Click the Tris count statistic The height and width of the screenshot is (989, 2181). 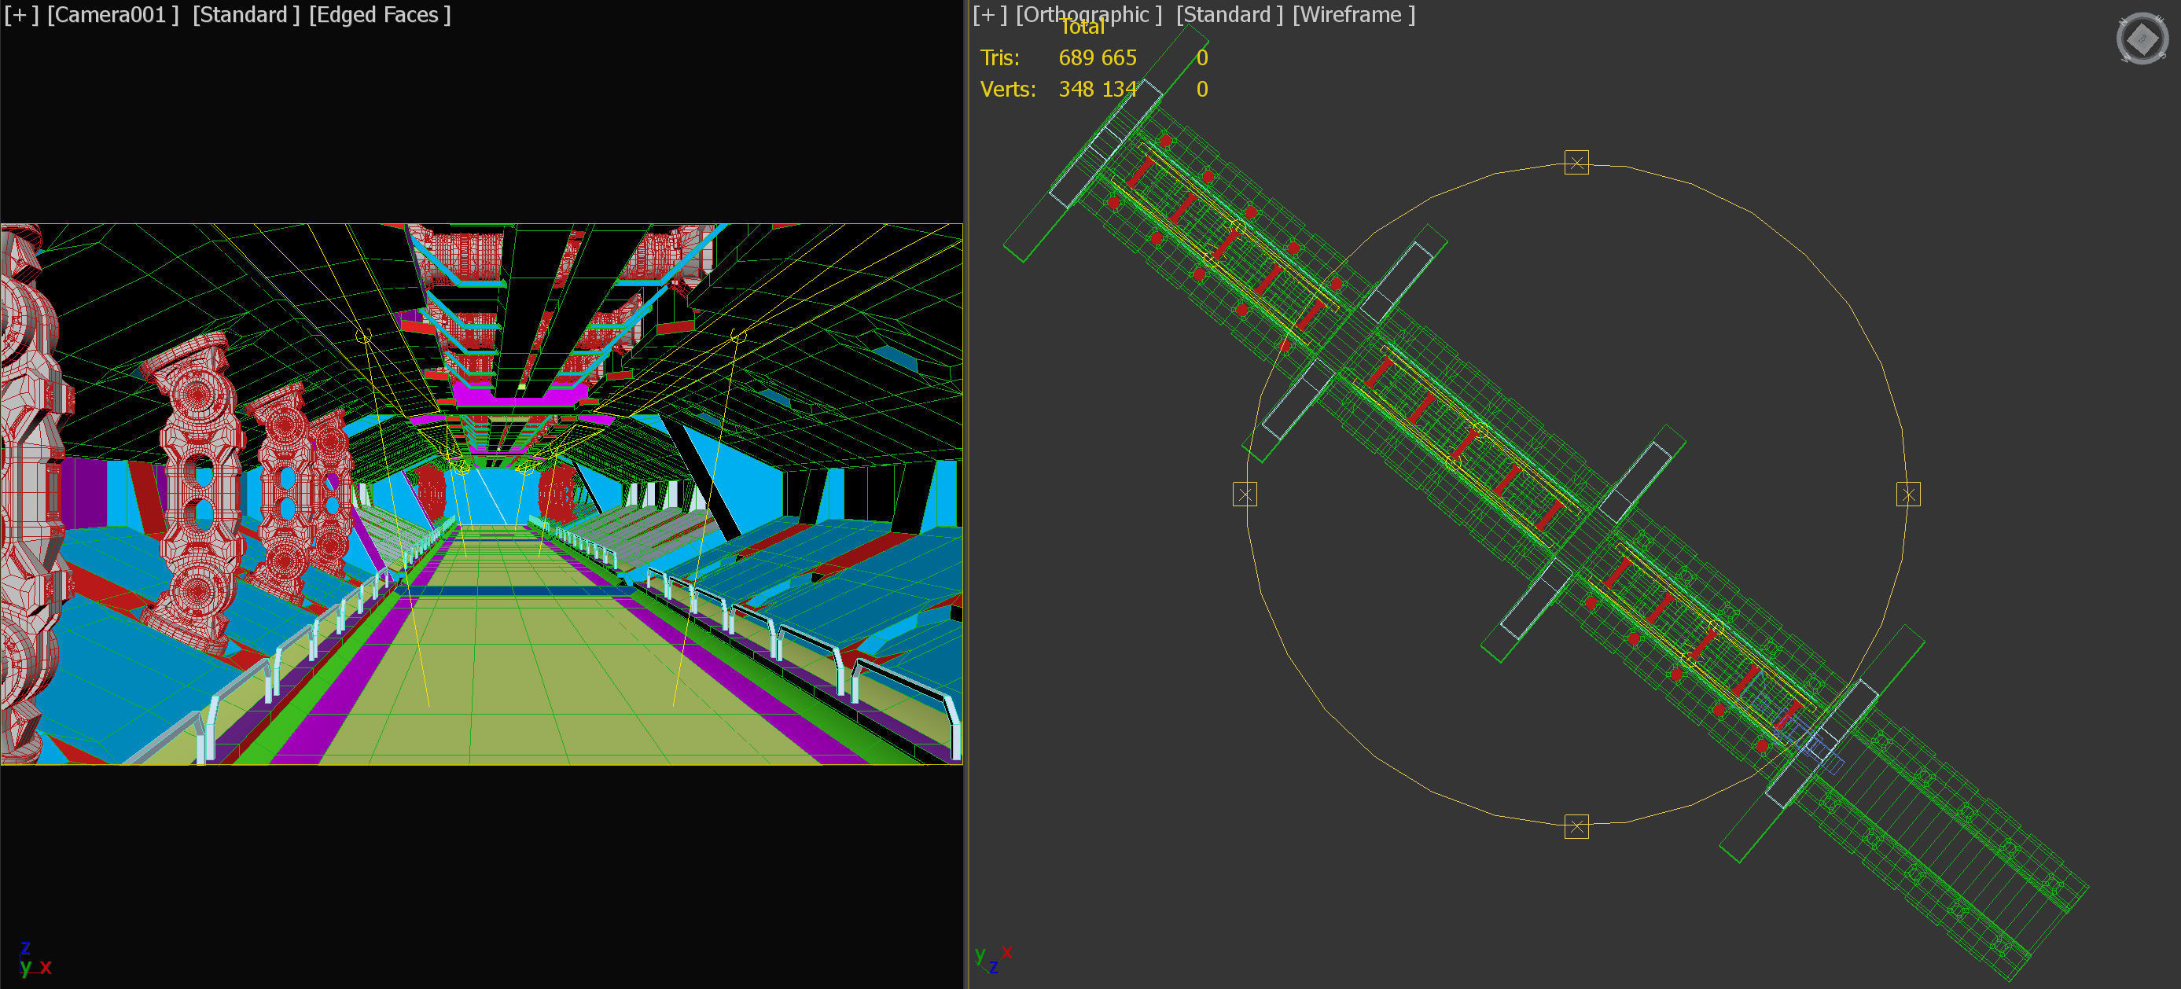coord(1097,58)
